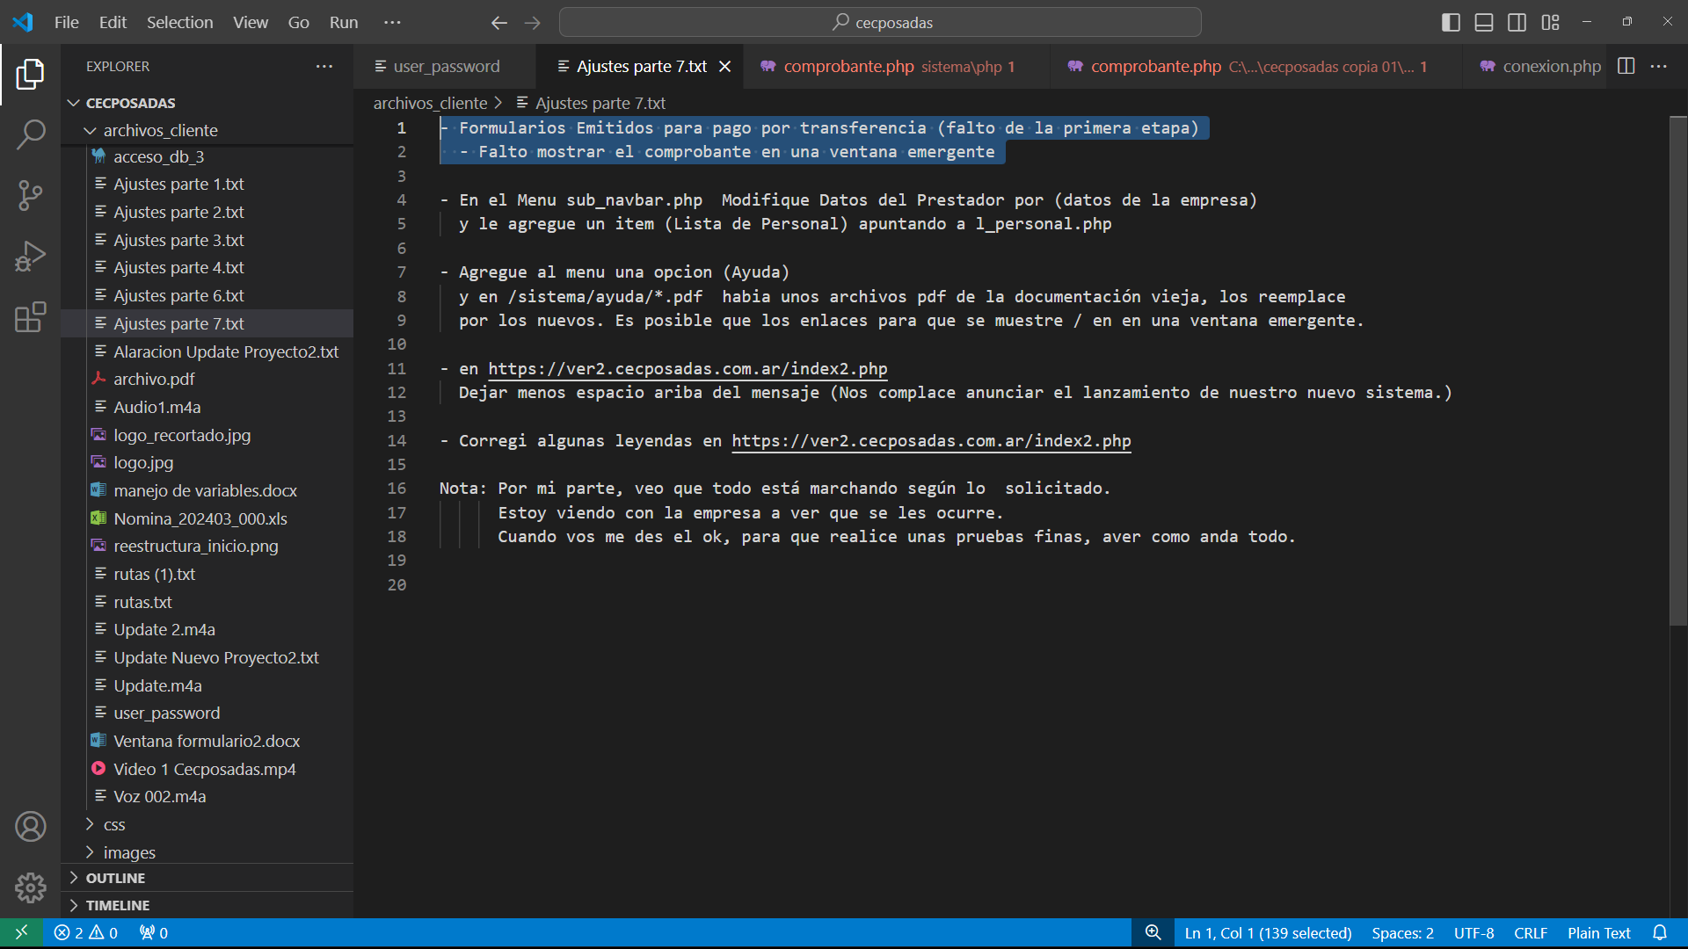The image size is (1688, 949).
Task: Click the remote window status icon
Action: coord(21,933)
